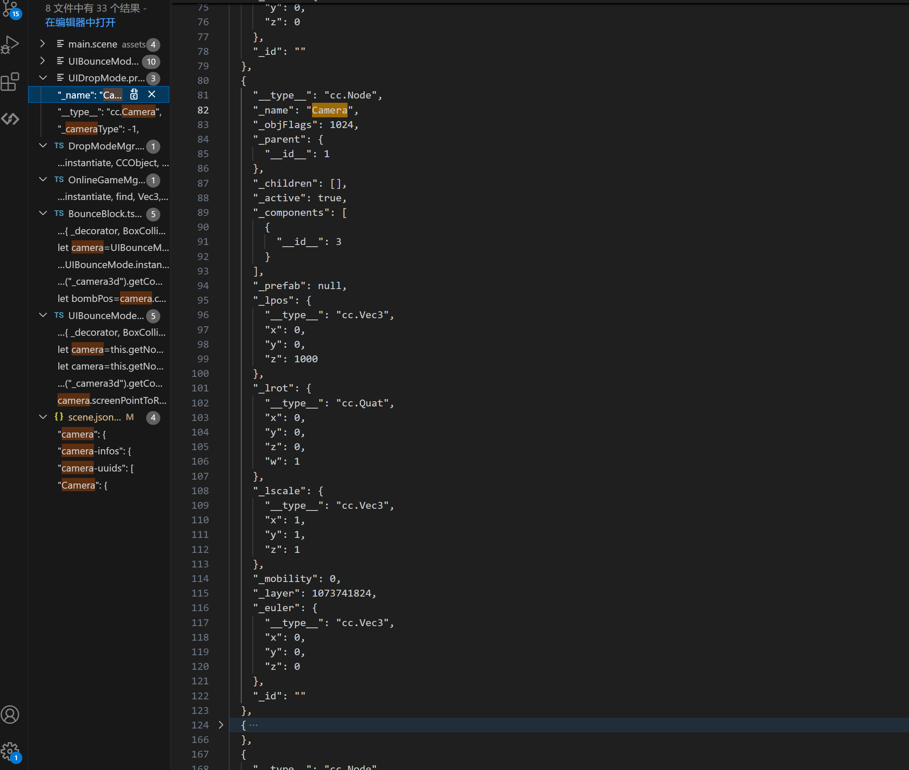Click replace icon on the selected _name result
The image size is (909, 770).
[x=134, y=94]
